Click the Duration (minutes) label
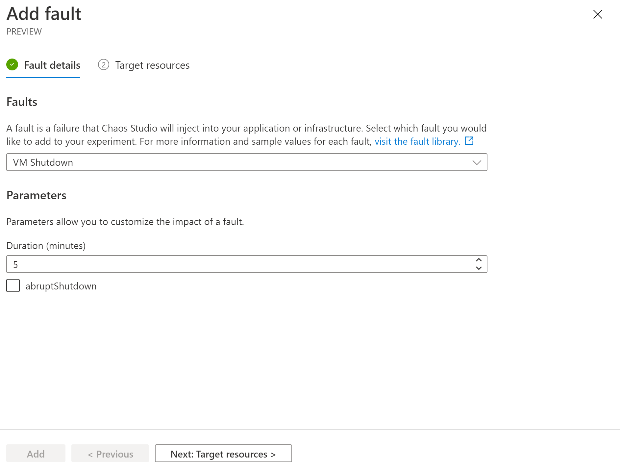 coord(46,246)
